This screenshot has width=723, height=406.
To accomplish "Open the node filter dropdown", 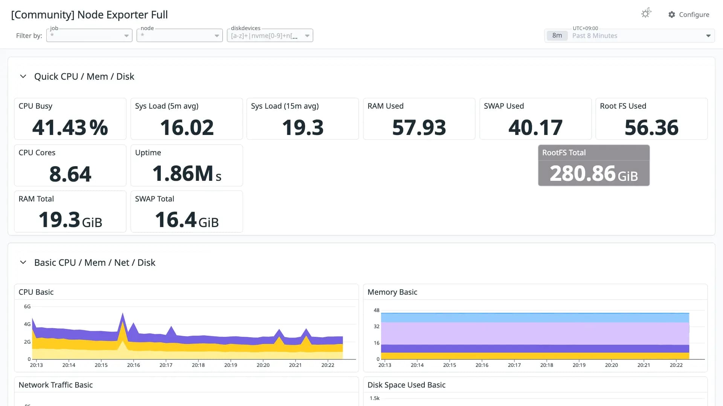I will (x=180, y=35).
